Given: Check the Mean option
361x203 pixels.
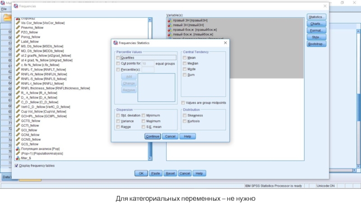Looking at the screenshot, I should 185,58.
